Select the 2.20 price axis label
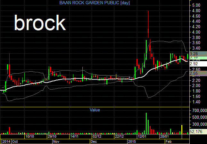This screenshot has height=144, width=207. [x=196, y=80]
